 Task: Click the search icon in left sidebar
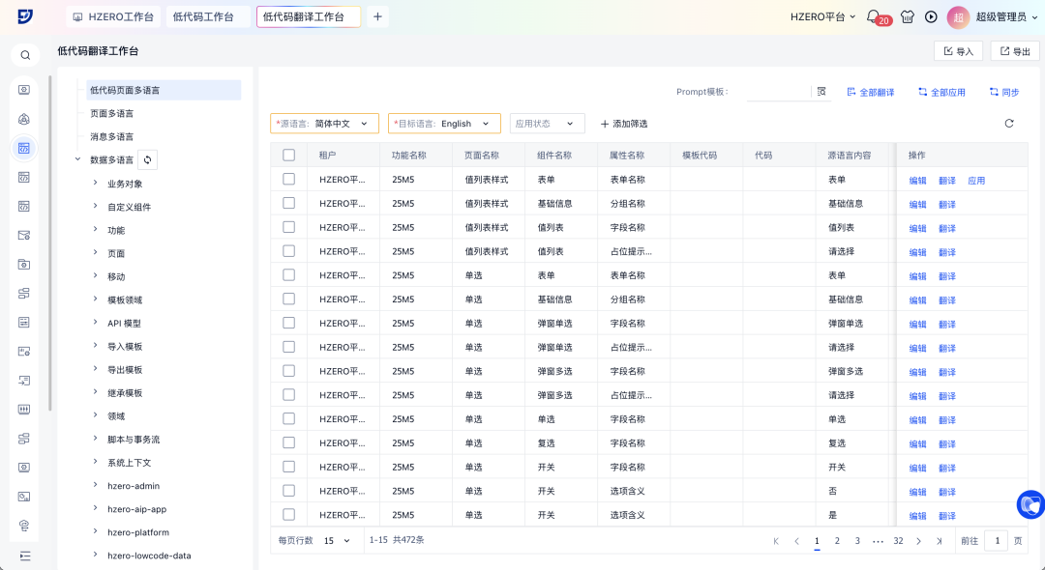coord(25,55)
